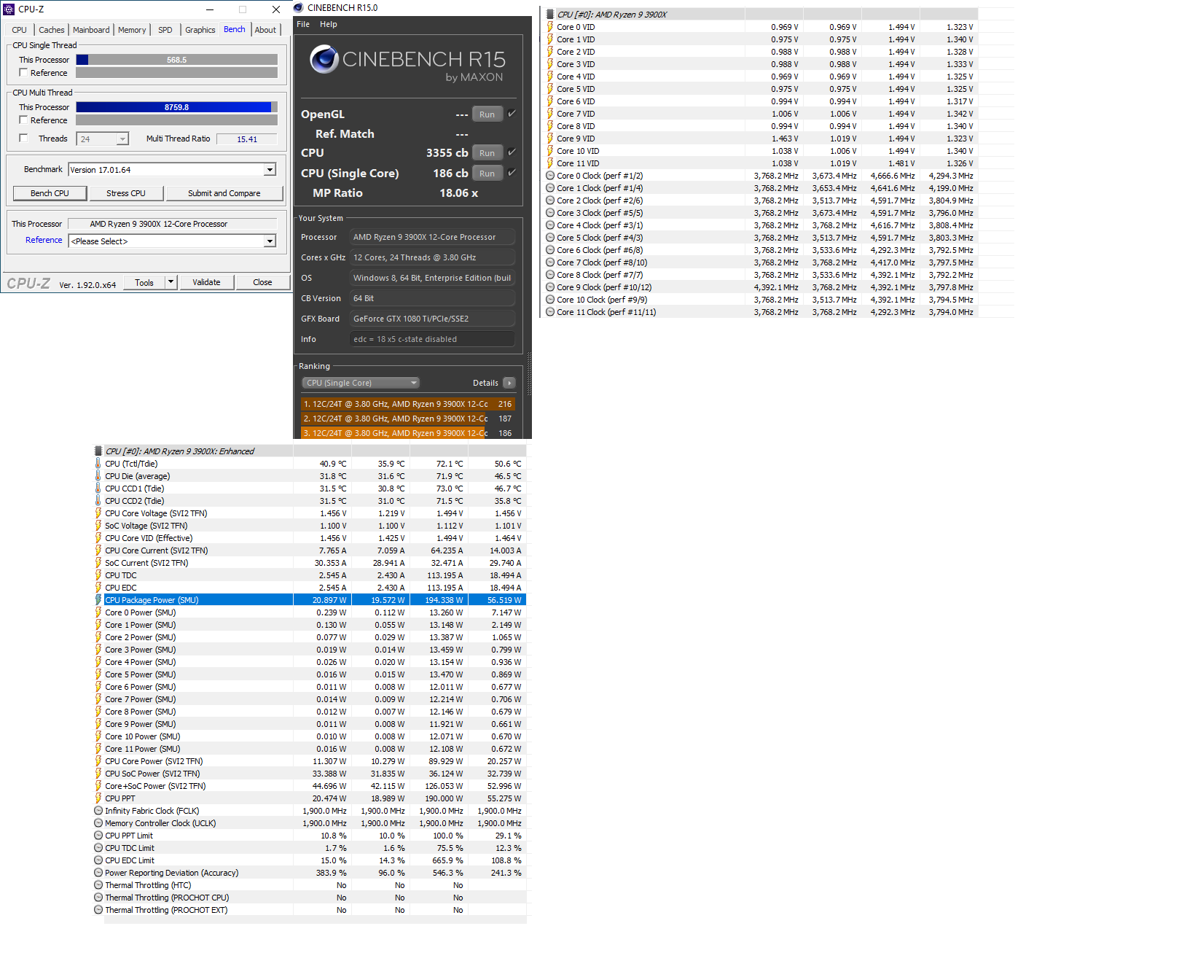1179x961 pixels.
Task: Click circle icon beside CPU PPT Limit
Action: pos(98,835)
